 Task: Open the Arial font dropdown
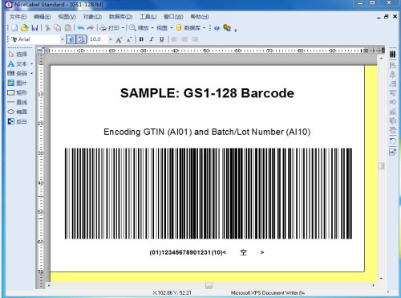(x=62, y=39)
